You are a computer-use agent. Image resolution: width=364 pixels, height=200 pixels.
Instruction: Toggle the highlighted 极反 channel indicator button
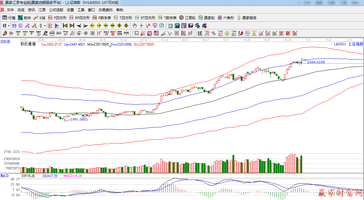click(x=50, y=26)
